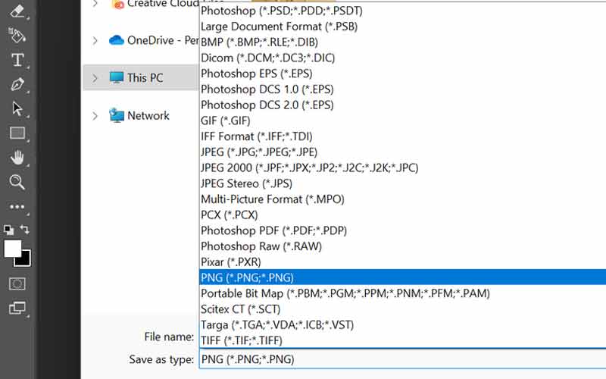Open the Edit Toolbar three-dots menu
Screen dimensions: 606x379
17,206
